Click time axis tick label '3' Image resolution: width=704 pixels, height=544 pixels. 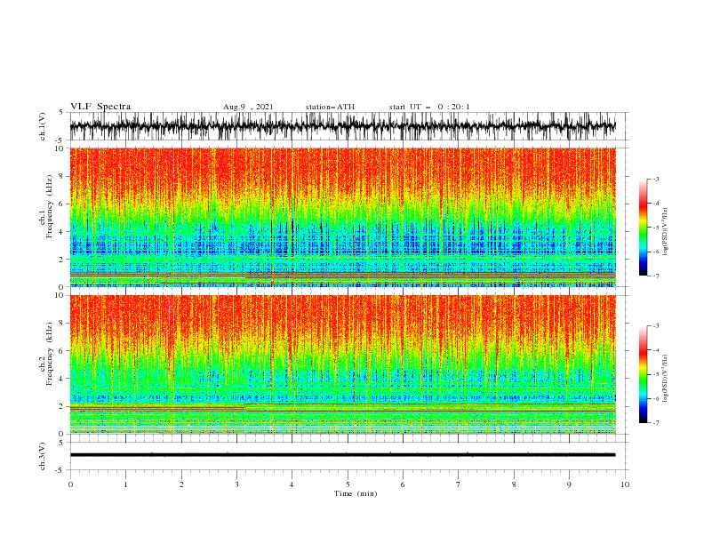(x=236, y=484)
